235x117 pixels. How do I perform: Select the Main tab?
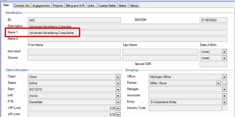pyautogui.click(x=7, y=5)
